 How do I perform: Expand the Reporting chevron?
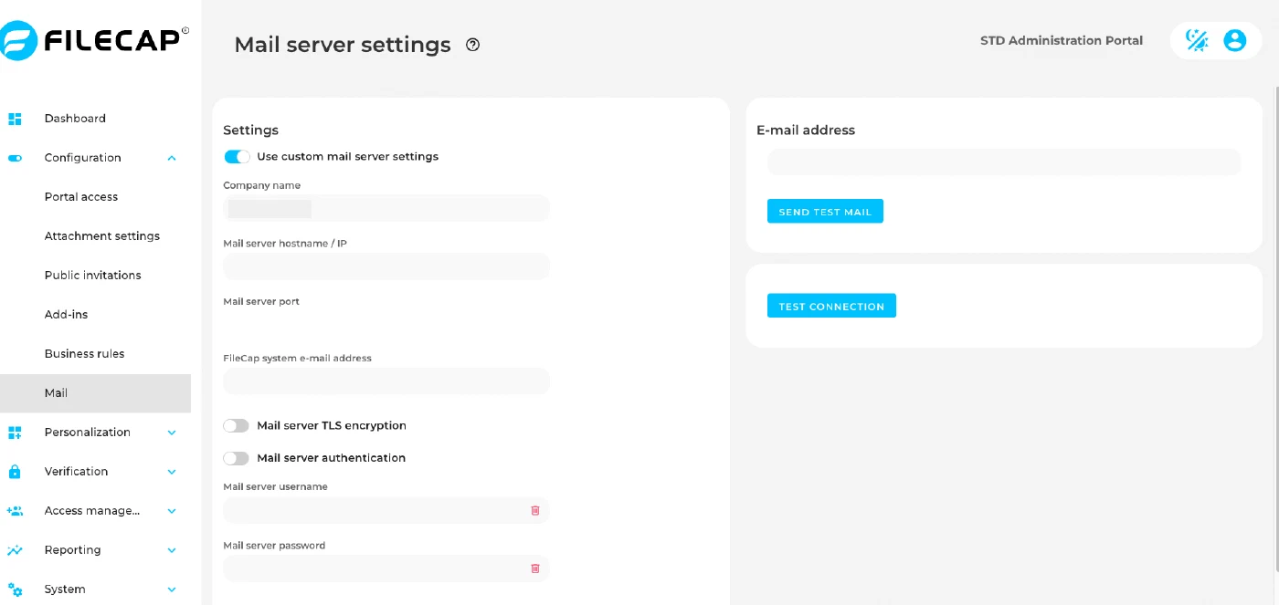pyautogui.click(x=172, y=550)
